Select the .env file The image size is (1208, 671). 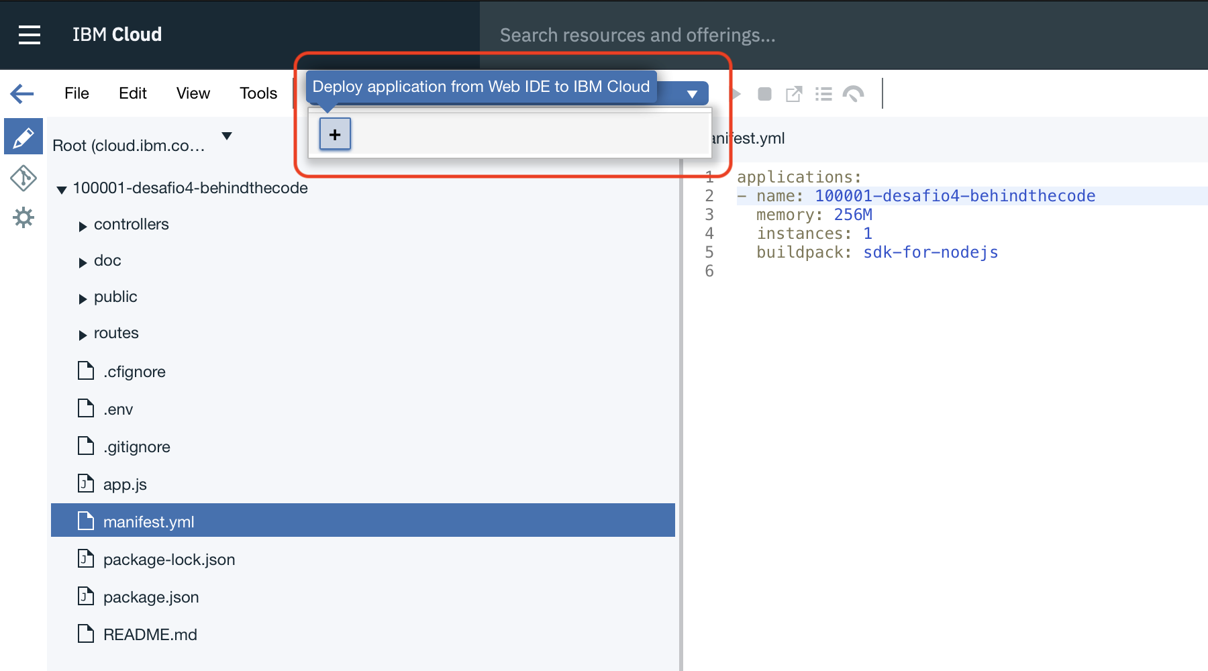coord(118,409)
